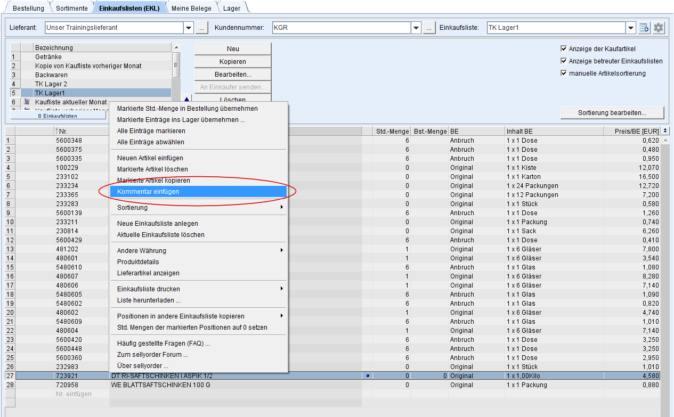Toggle Anzeige betreuter Einkaufslisten checkbox

[564, 61]
